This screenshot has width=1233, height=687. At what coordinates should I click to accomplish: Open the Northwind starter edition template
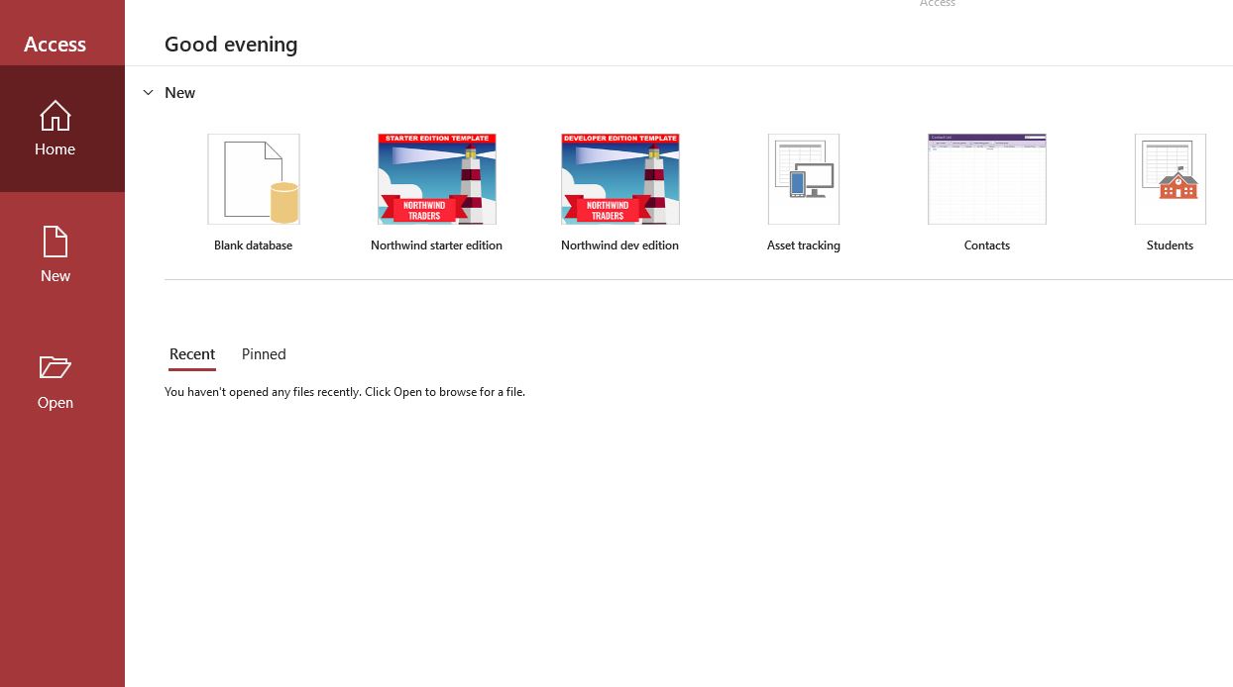pos(436,179)
